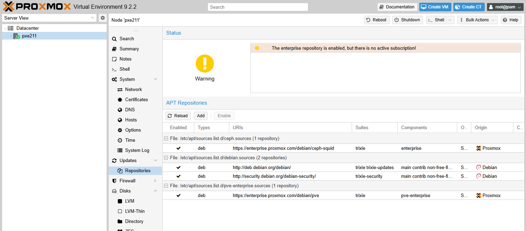
Task: Open the Summary menu item
Action: (x=135, y=49)
